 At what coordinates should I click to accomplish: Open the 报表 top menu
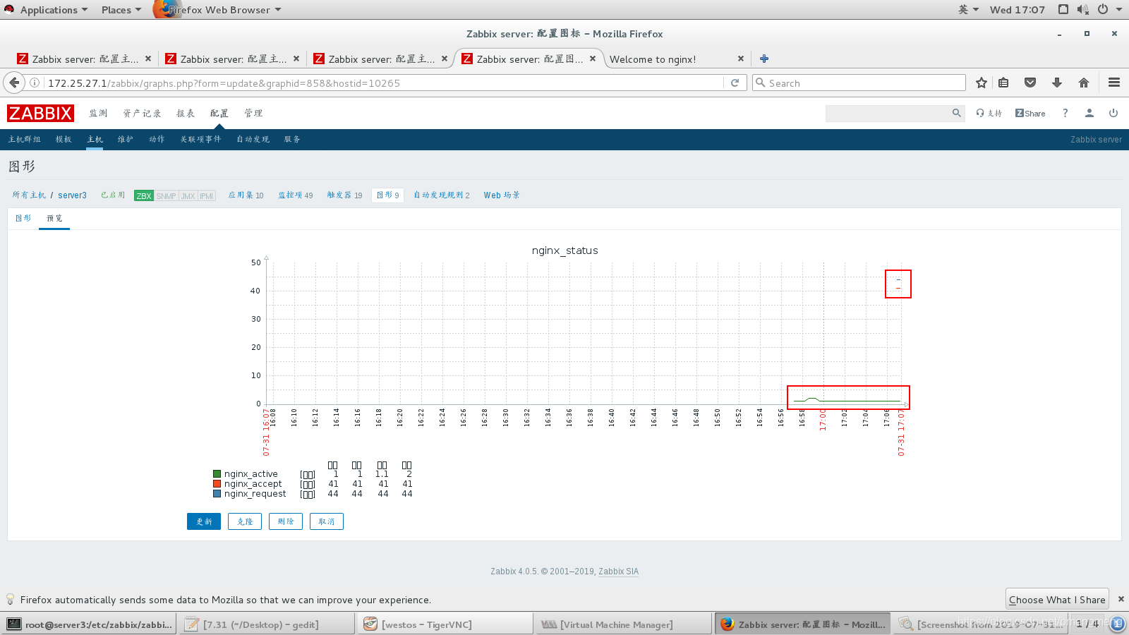[x=186, y=113]
